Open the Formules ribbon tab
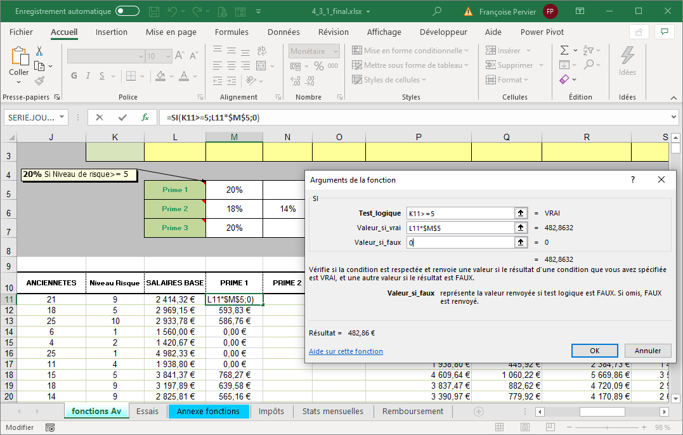 [x=231, y=32]
